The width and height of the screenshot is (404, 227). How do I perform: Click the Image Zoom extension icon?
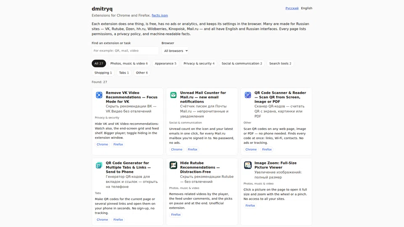(248, 165)
